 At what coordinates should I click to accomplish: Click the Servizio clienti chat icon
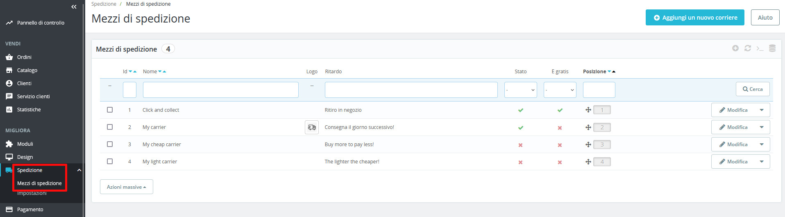(9, 97)
